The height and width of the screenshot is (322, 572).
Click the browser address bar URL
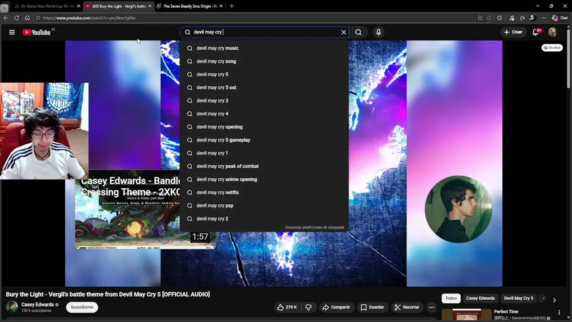(x=89, y=18)
